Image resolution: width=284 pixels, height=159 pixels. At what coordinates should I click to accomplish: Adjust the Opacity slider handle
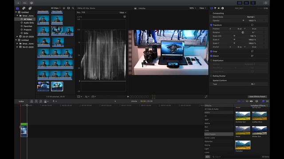pyautogui.click(x=244, y=21)
